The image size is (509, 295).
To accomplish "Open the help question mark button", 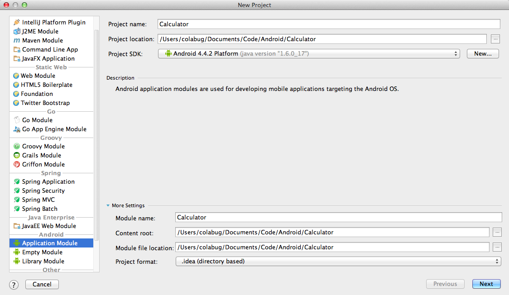I will 14,285.
